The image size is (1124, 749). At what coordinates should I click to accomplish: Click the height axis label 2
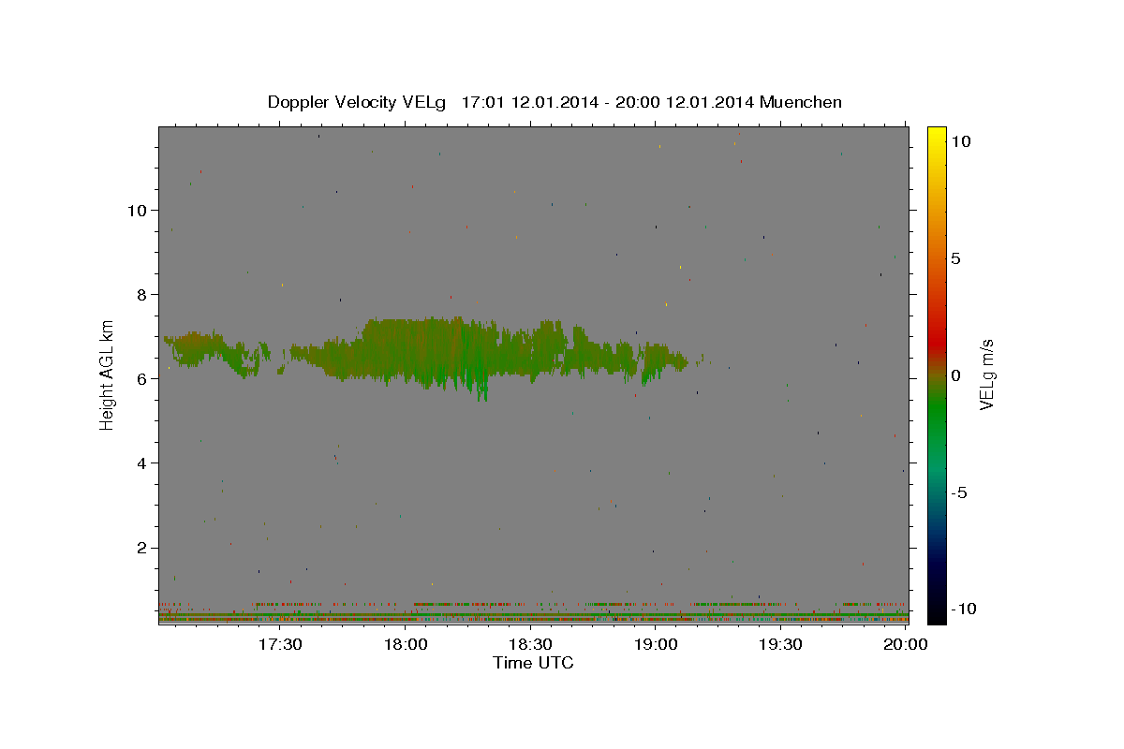(x=141, y=548)
